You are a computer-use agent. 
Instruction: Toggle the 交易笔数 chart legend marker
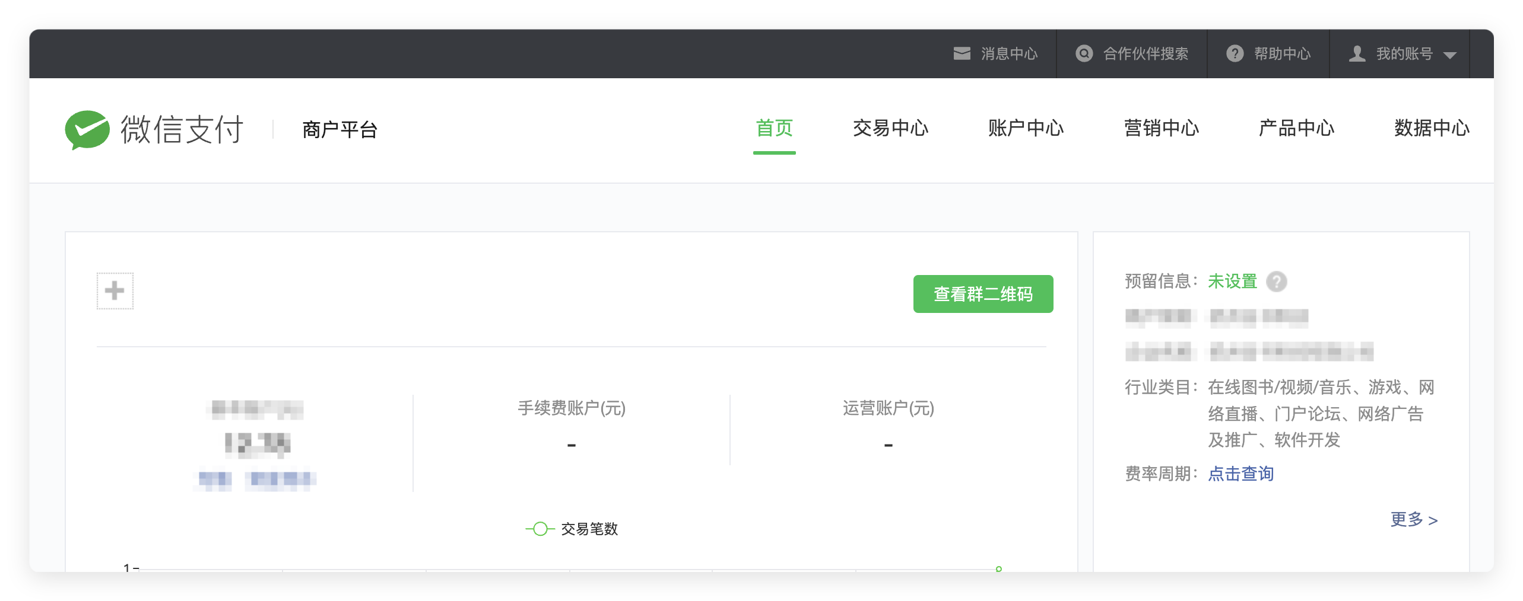pyautogui.click(x=540, y=529)
